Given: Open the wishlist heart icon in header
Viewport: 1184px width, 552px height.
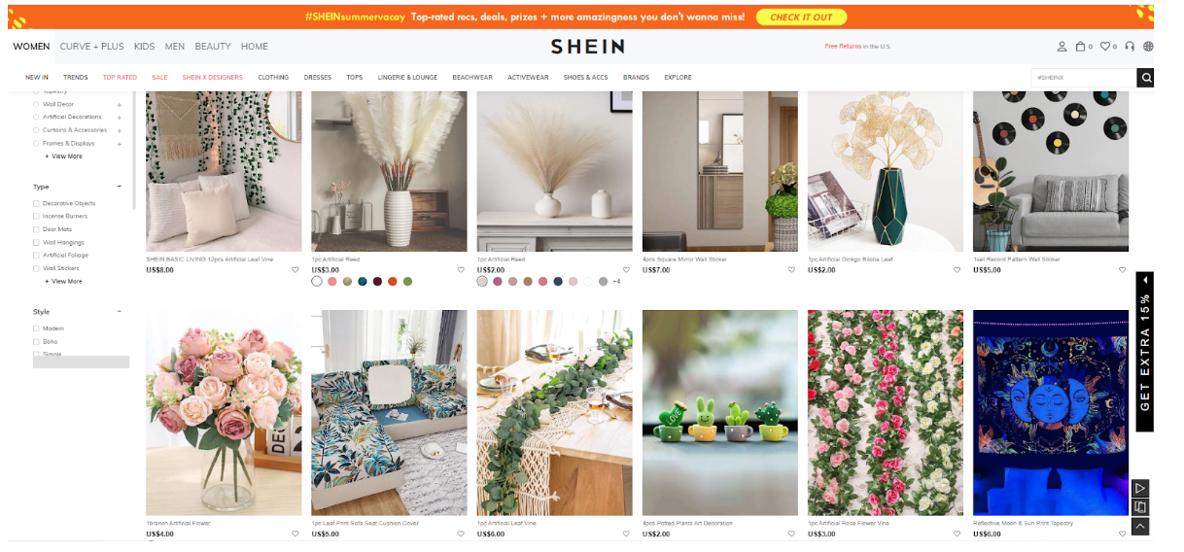Looking at the screenshot, I should tap(1105, 47).
